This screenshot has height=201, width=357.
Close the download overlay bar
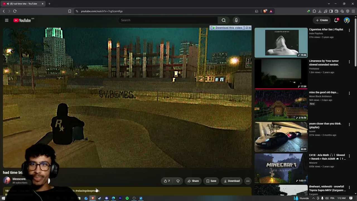[x=250, y=28]
